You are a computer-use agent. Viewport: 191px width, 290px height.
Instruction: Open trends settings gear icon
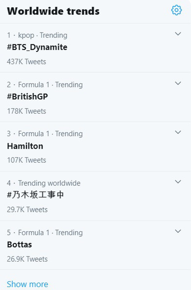tap(177, 10)
